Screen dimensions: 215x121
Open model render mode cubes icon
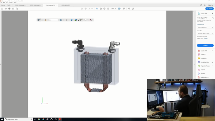point(76,20)
